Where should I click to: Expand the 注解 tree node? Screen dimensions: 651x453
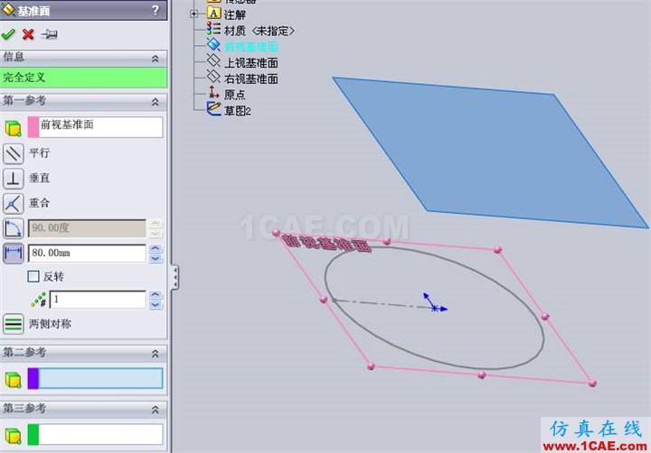193,14
